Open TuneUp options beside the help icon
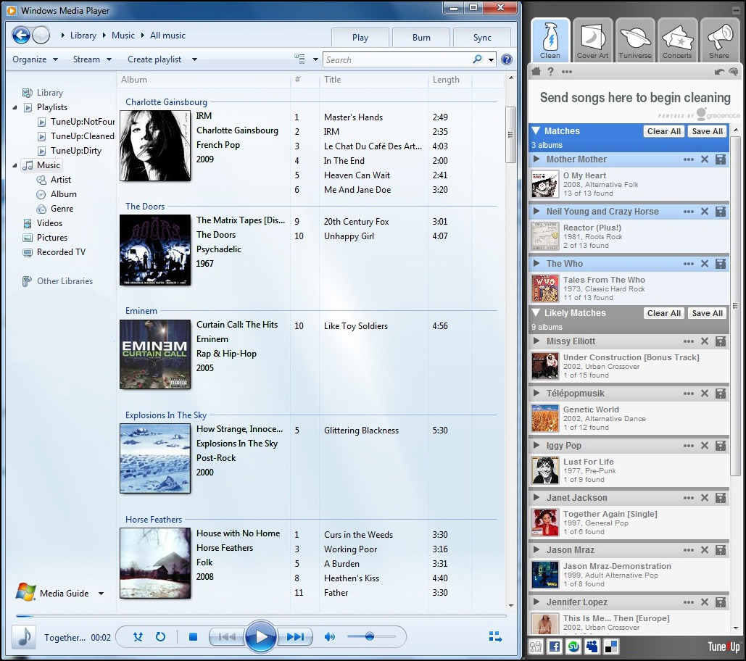Image resolution: width=746 pixels, height=661 pixels. (567, 72)
